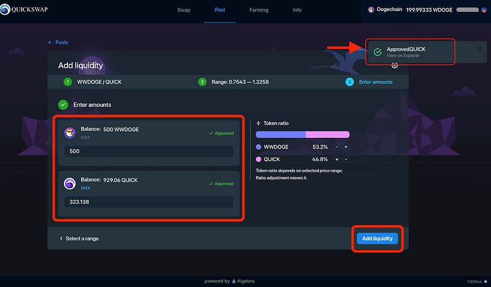The width and height of the screenshot is (491, 287).
Task: Click the block number 1185944
Action: click(474, 281)
